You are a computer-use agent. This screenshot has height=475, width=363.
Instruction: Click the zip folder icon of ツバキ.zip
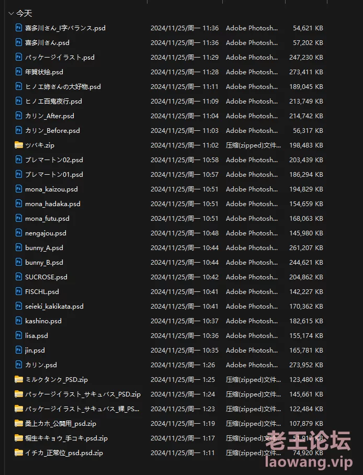click(x=19, y=145)
